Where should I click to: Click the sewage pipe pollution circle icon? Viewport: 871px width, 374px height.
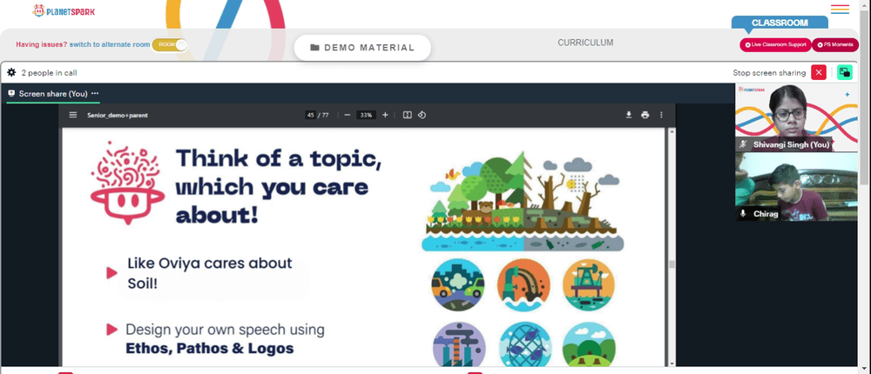[523, 285]
